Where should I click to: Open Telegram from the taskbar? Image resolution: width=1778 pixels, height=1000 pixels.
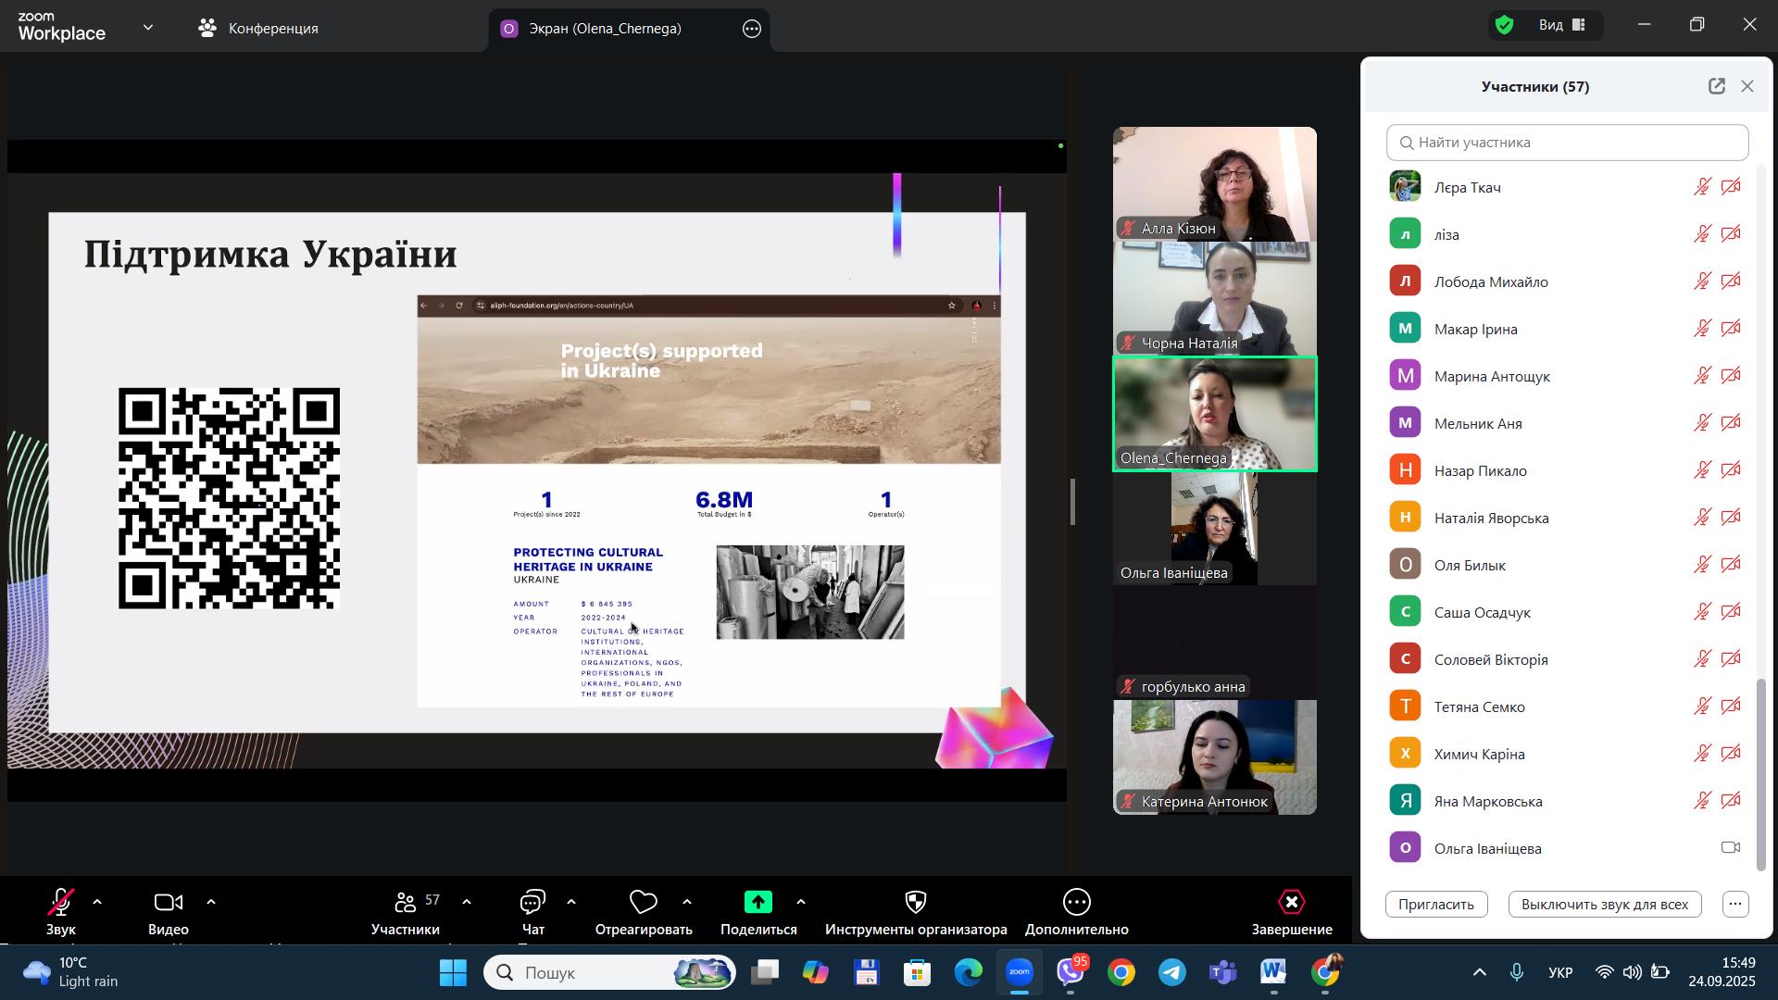tap(1172, 973)
